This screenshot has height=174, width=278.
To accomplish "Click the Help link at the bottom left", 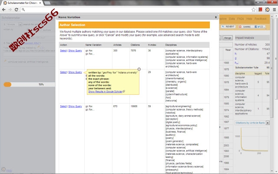I will tap(9, 171).
